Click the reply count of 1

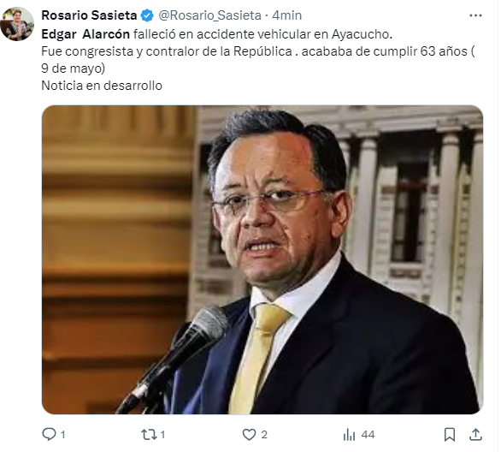tap(63, 435)
